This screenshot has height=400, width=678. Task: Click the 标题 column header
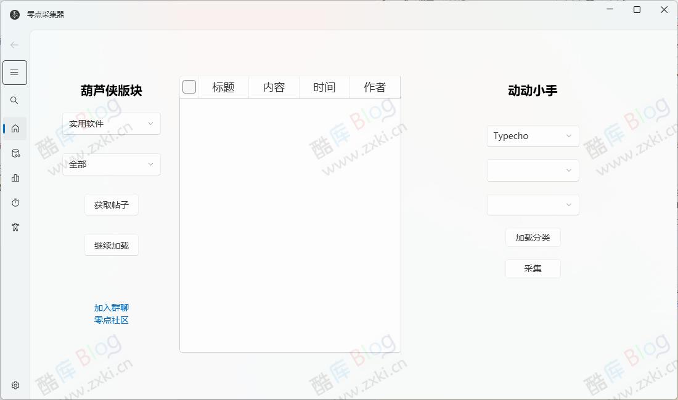pos(223,87)
